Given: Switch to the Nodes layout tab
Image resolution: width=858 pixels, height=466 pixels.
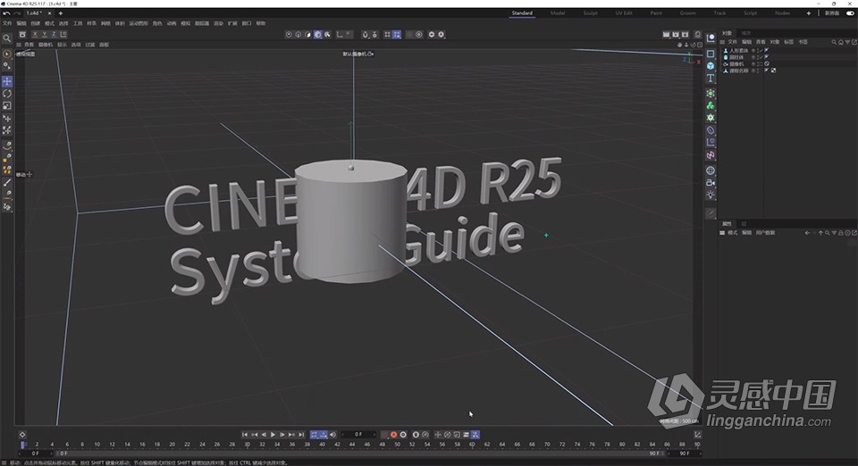Looking at the screenshot, I should point(782,13).
